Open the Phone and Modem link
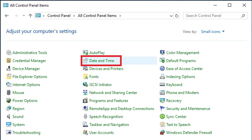Image resolution: width=252 pixels, height=140 pixels. 183,93
